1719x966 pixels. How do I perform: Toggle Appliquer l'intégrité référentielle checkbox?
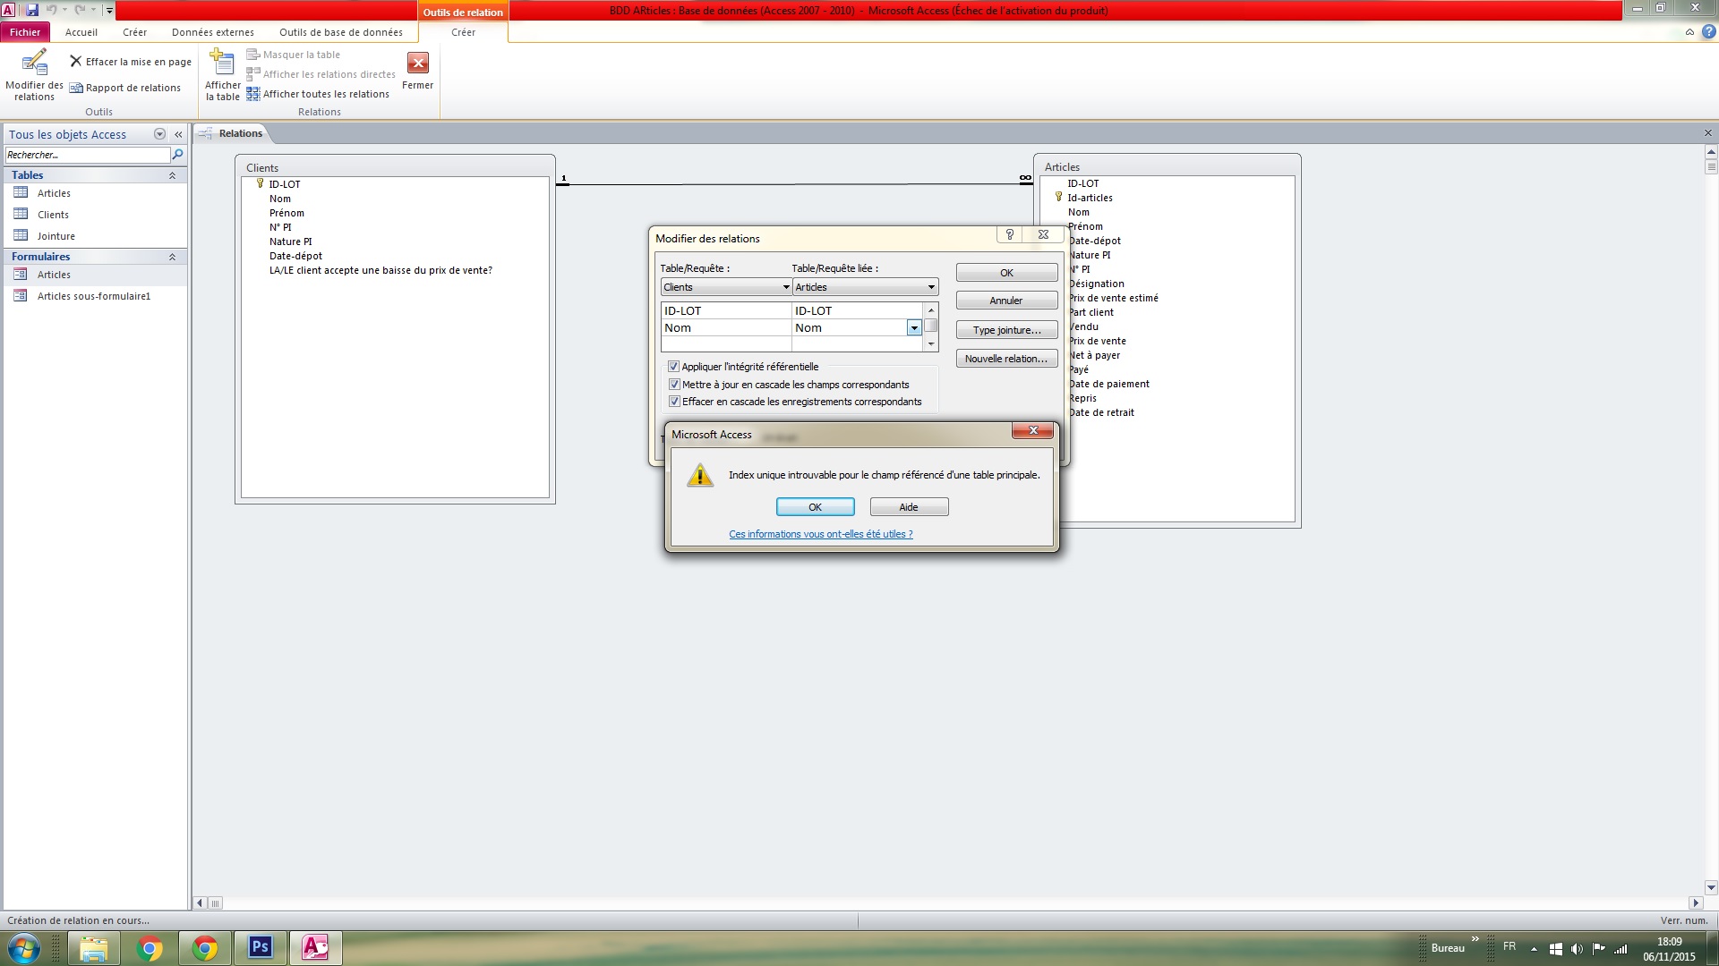pos(673,367)
